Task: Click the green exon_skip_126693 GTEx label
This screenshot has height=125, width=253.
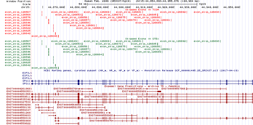Action: tap(207, 41)
